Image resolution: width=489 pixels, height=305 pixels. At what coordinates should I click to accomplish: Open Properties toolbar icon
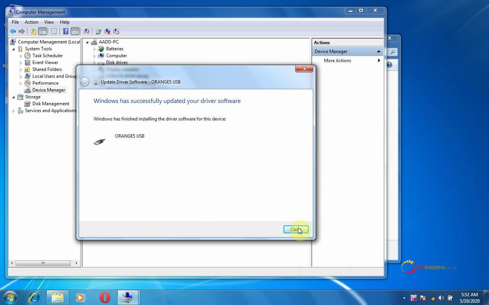click(54, 31)
